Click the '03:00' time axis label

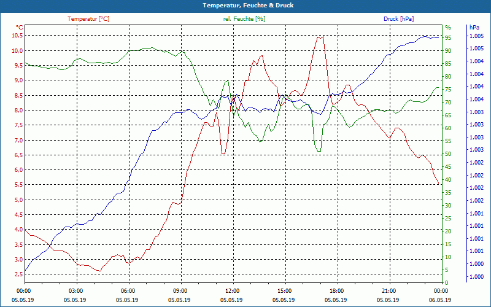75,291
